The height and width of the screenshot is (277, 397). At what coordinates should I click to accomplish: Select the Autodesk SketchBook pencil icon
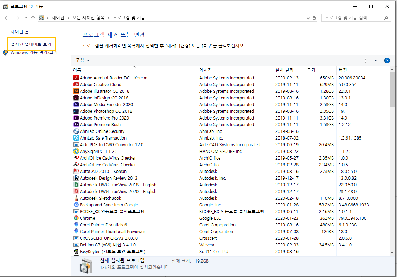pos(76,198)
